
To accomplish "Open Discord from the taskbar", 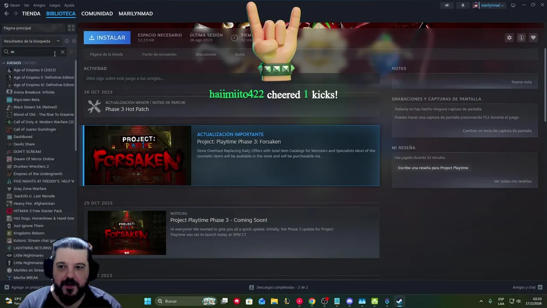I will click(x=350, y=301).
